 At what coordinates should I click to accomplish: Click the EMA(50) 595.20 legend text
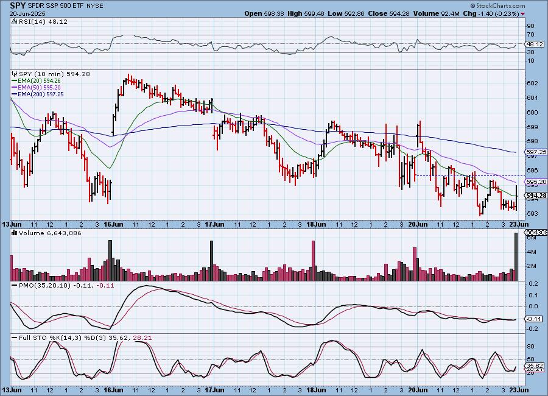pyautogui.click(x=39, y=88)
